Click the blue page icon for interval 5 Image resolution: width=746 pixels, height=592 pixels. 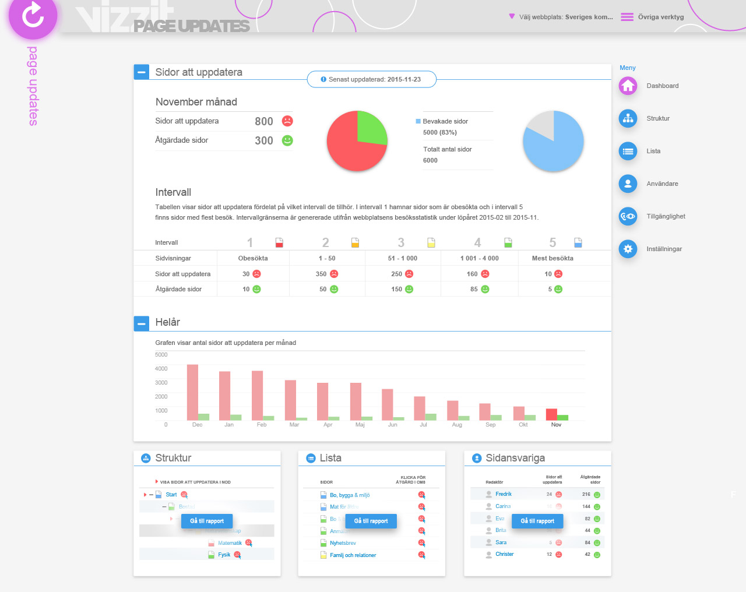click(578, 242)
